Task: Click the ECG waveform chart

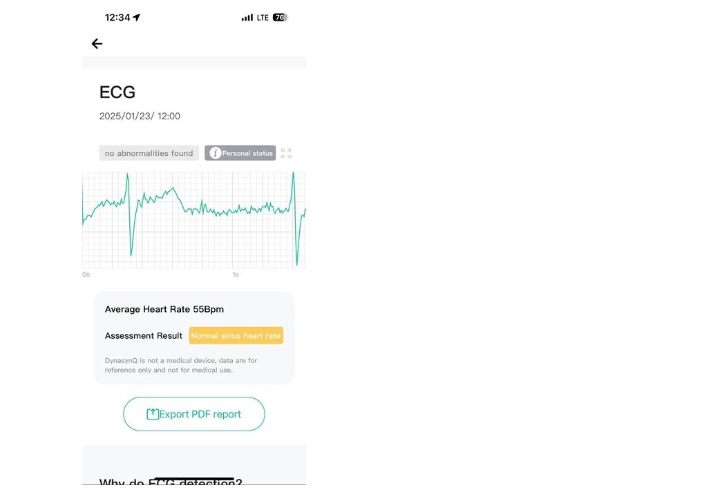Action: tap(194, 219)
